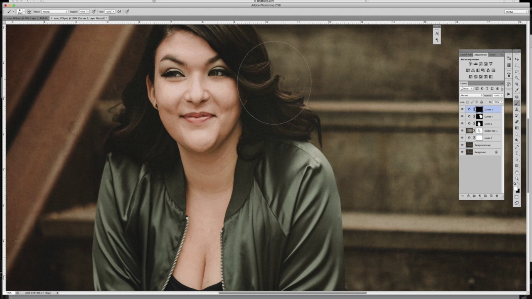
Task: Select the Crop tool
Action: (517, 84)
